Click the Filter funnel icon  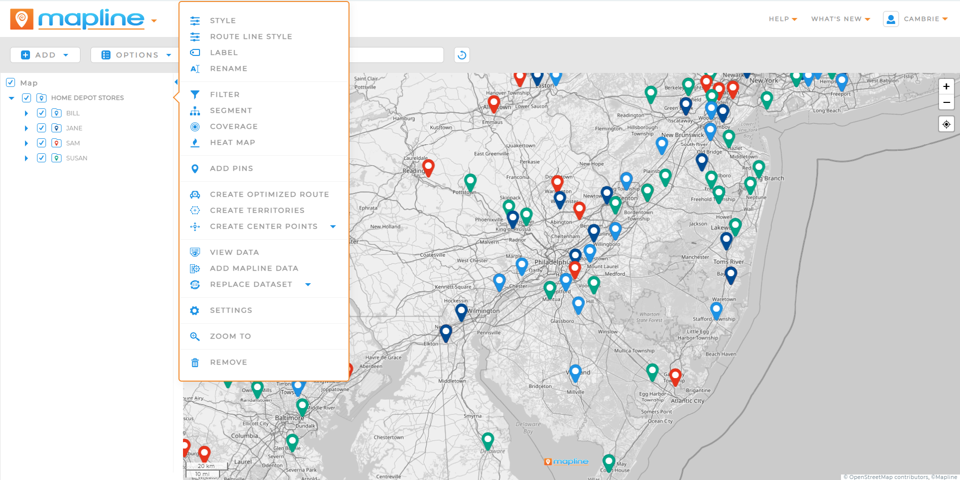(195, 94)
